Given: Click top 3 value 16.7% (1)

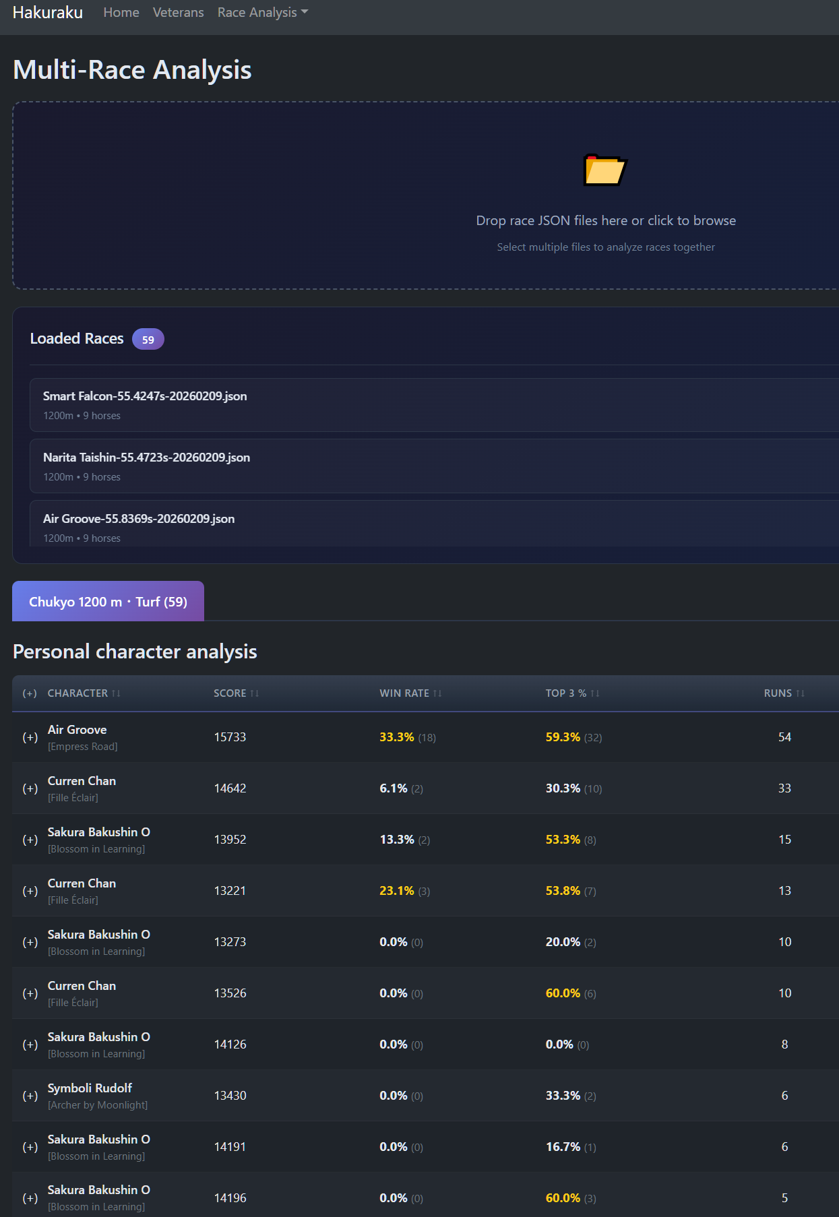Looking at the screenshot, I should (x=571, y=1147).
